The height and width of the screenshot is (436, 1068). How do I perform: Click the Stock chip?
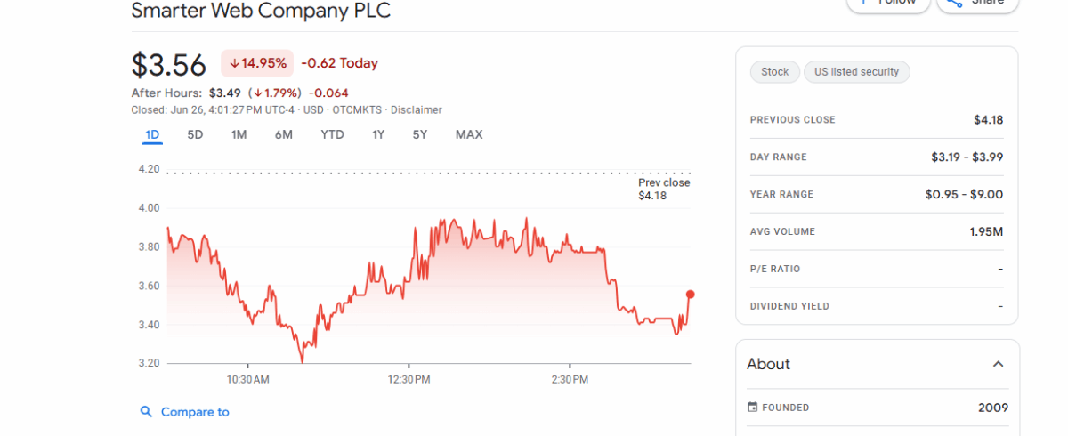774,72
